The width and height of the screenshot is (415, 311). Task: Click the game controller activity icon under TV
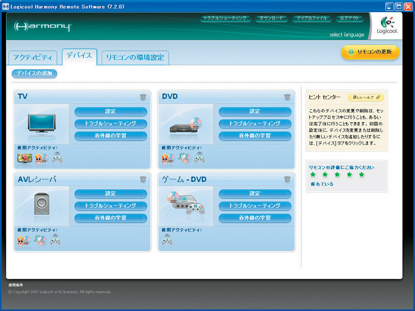click(57, 158)
